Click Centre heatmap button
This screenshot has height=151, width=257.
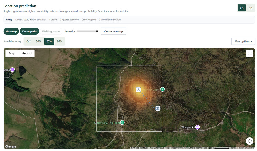coord(114,32)
